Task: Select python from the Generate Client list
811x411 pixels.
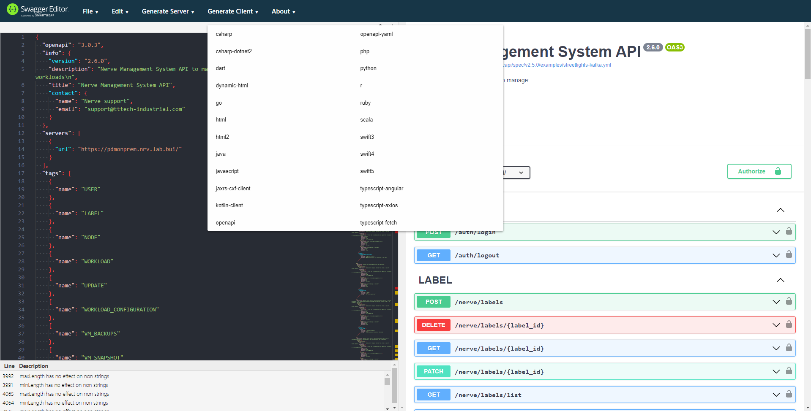Action: pyautogui.click(x=368, y=68)
